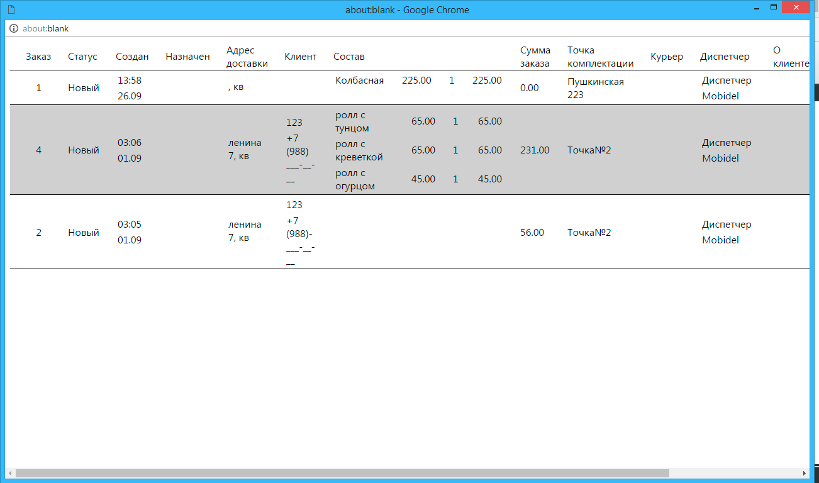Screen dimensions: 819x483
Task: Click Точка№2 in order 4 row
Action: (x=589, y=150)
